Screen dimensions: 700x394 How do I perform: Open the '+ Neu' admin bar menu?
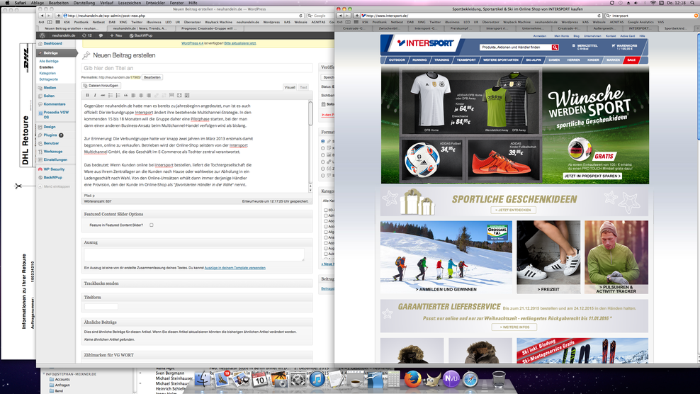[116, 35]
